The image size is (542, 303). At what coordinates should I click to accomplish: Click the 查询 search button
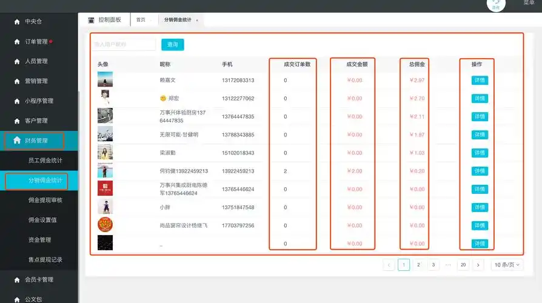click(173, 45)
